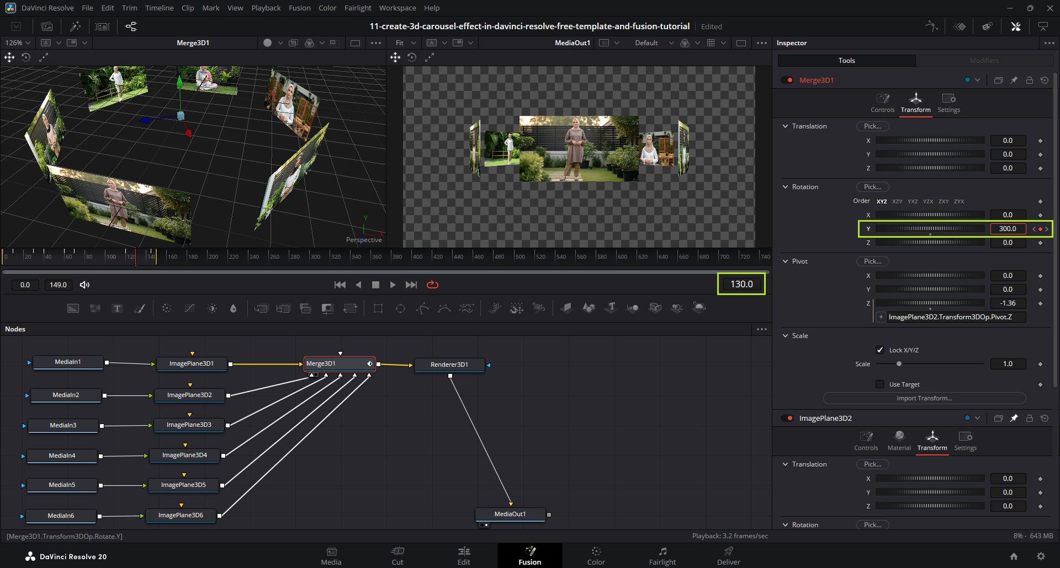
Task: Select the Renderer3D1 node
Action: (x=449, y=365)
